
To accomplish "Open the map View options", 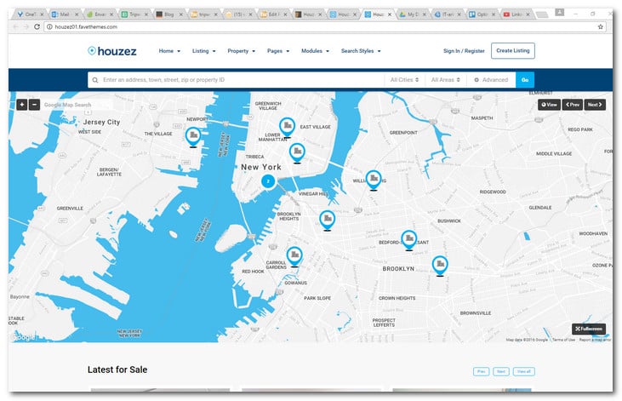I will click(549, 105).
